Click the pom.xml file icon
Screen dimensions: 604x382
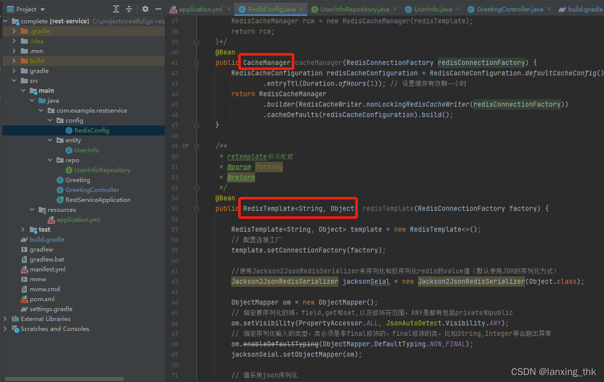tap(24, 299)
